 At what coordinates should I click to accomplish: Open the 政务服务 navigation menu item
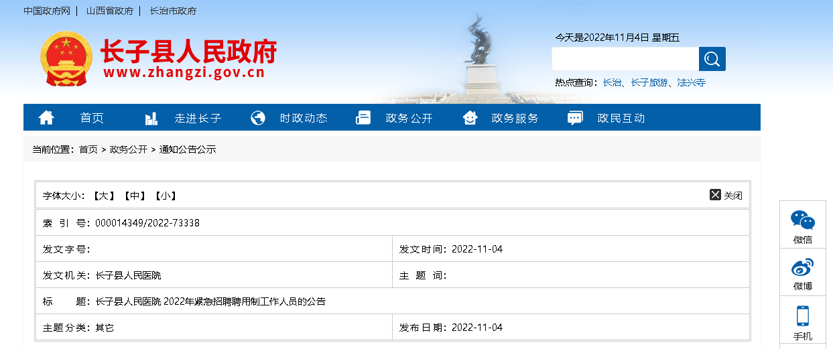click(515, 118)
